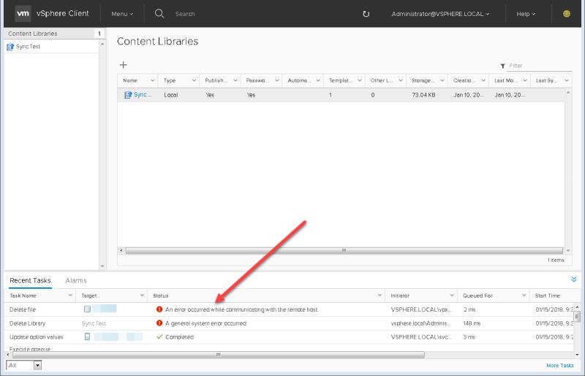Open the Storage column dropdown arrow
The image size is (585, 376).
[x=442, y=80]
